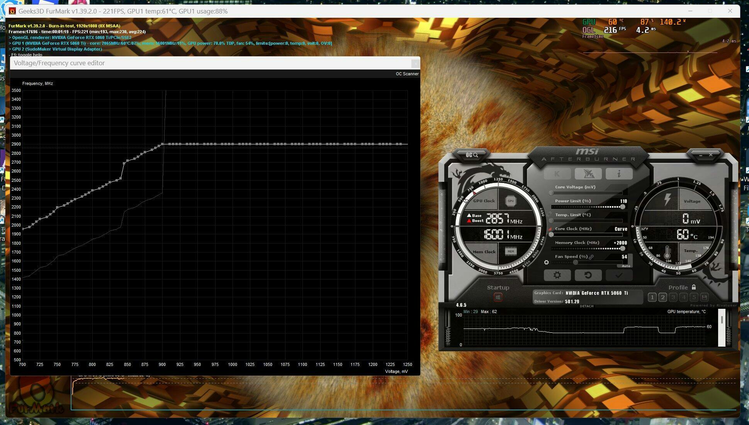
Task: Click the DETACH monitoring graph label
Action: coord(586,306)
